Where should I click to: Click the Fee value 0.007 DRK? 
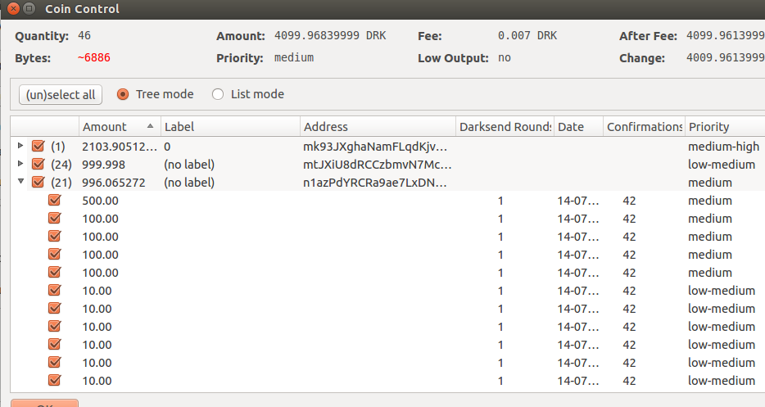pyautogui.click(x=527, y=36)
